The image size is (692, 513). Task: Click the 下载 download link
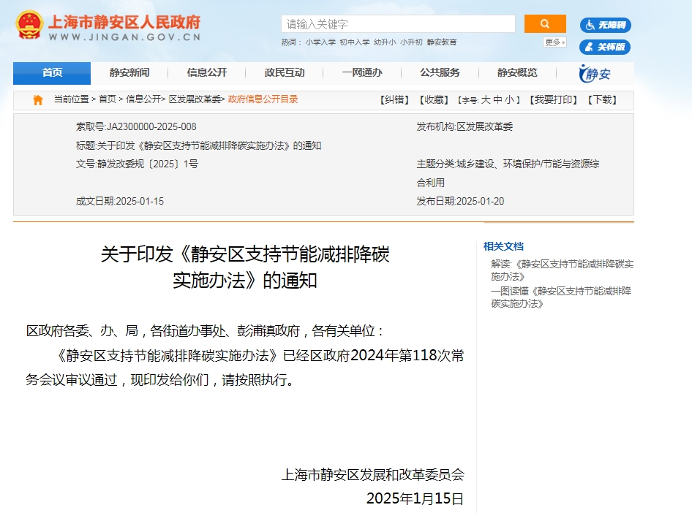click(603, 100)
